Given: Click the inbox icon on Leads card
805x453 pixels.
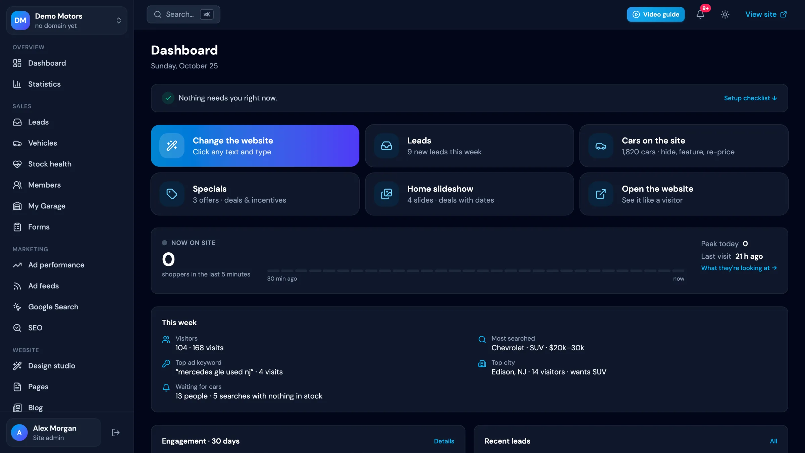Looking at the screenshot, I should click(x=386, y=146).
